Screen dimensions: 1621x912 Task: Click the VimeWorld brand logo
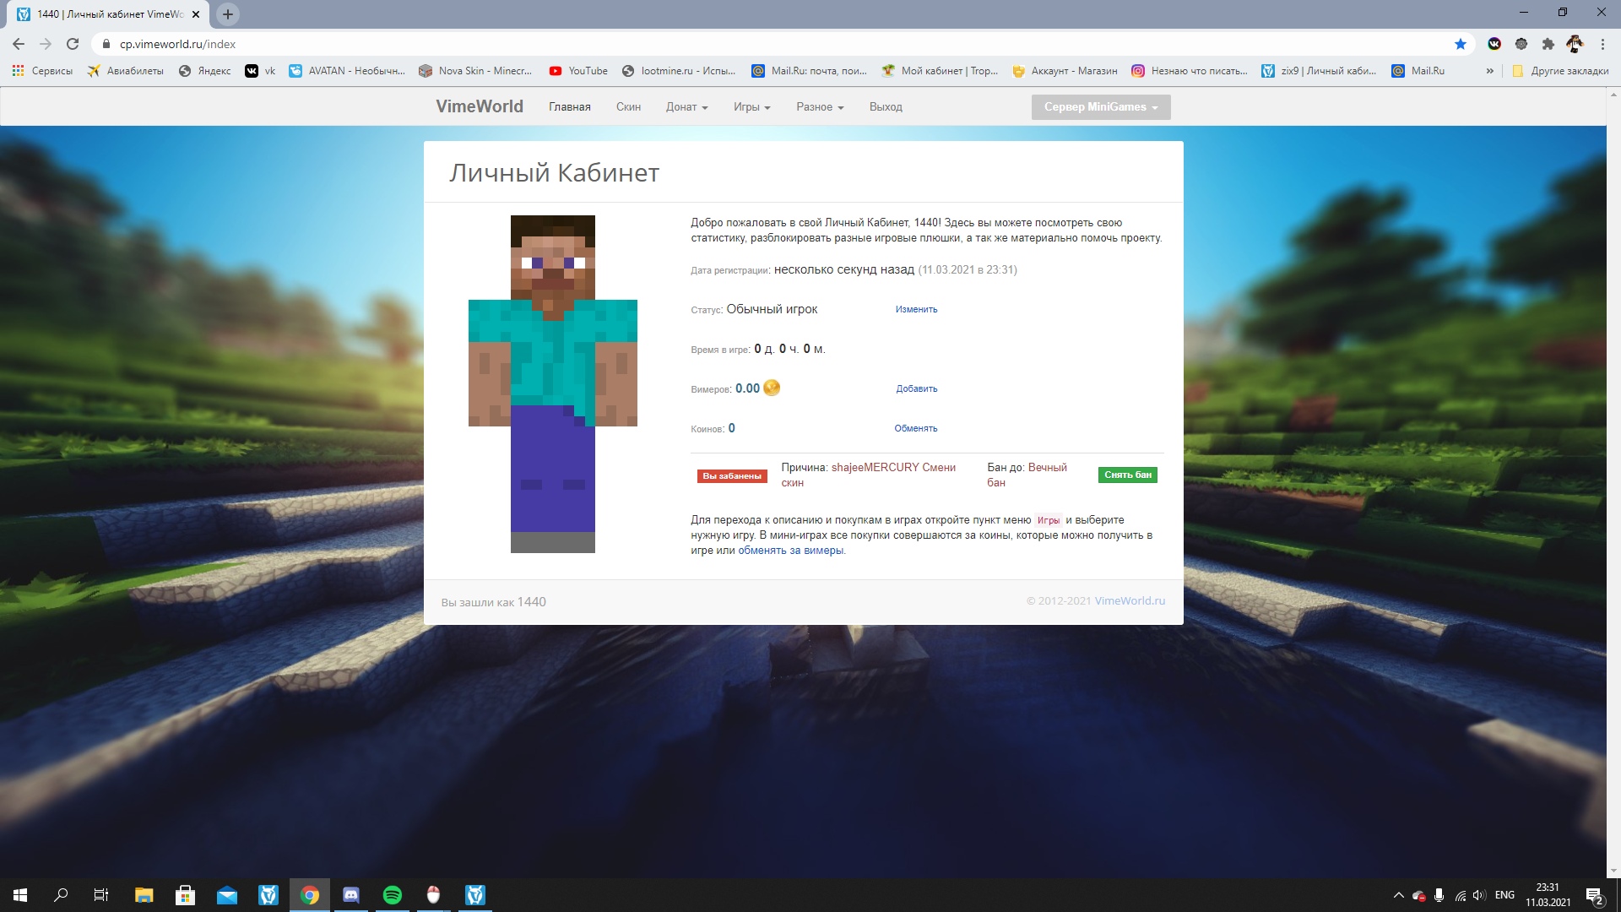(480, 106)
